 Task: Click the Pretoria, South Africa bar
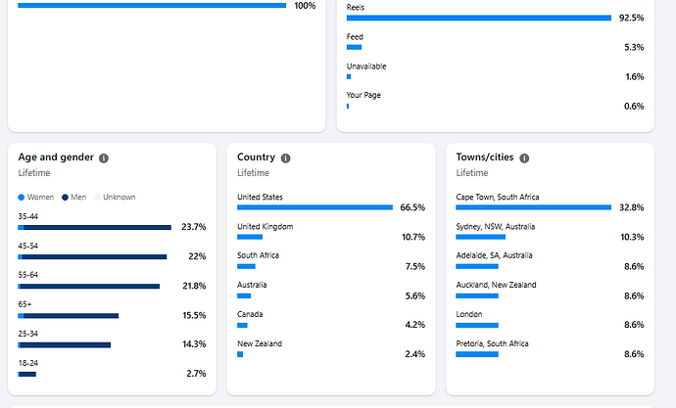click(477, 354)
